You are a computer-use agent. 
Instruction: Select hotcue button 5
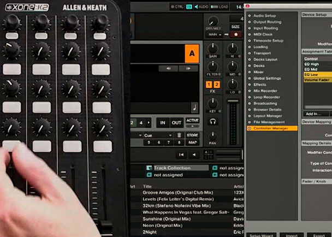point(149,143)
